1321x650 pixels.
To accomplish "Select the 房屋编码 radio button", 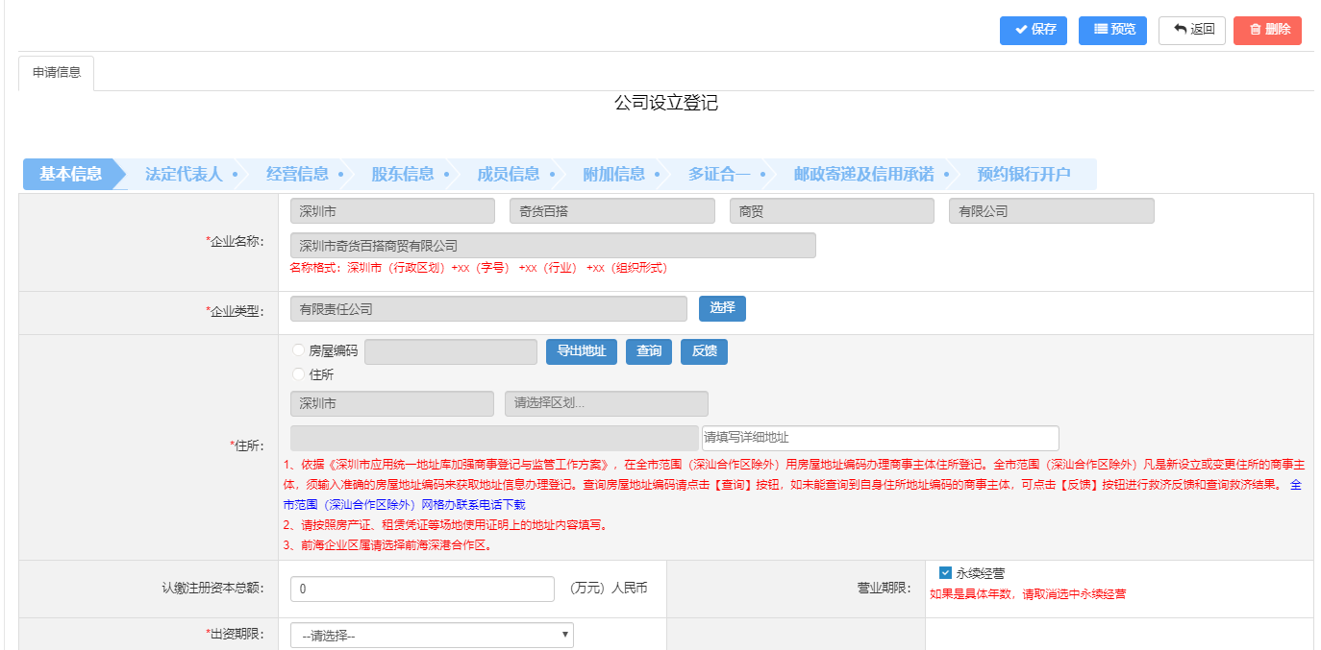I will [299, 351].
